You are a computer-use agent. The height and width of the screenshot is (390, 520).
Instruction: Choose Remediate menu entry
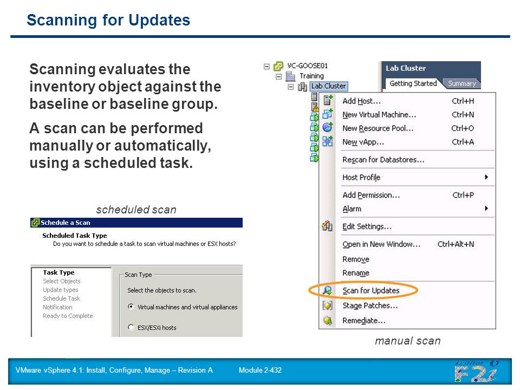pos(408,321)
